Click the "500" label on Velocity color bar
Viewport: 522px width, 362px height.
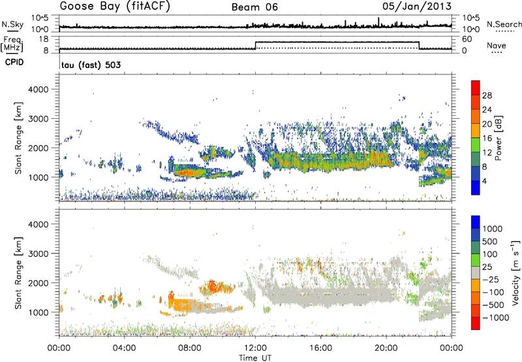coord(490,242)
